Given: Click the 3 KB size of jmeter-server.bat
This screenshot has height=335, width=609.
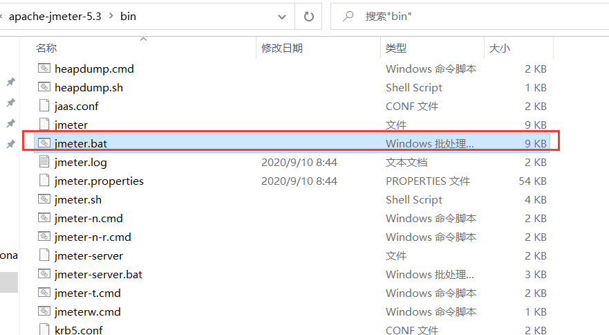Looking at the screenshot, I should coord(536,274).
